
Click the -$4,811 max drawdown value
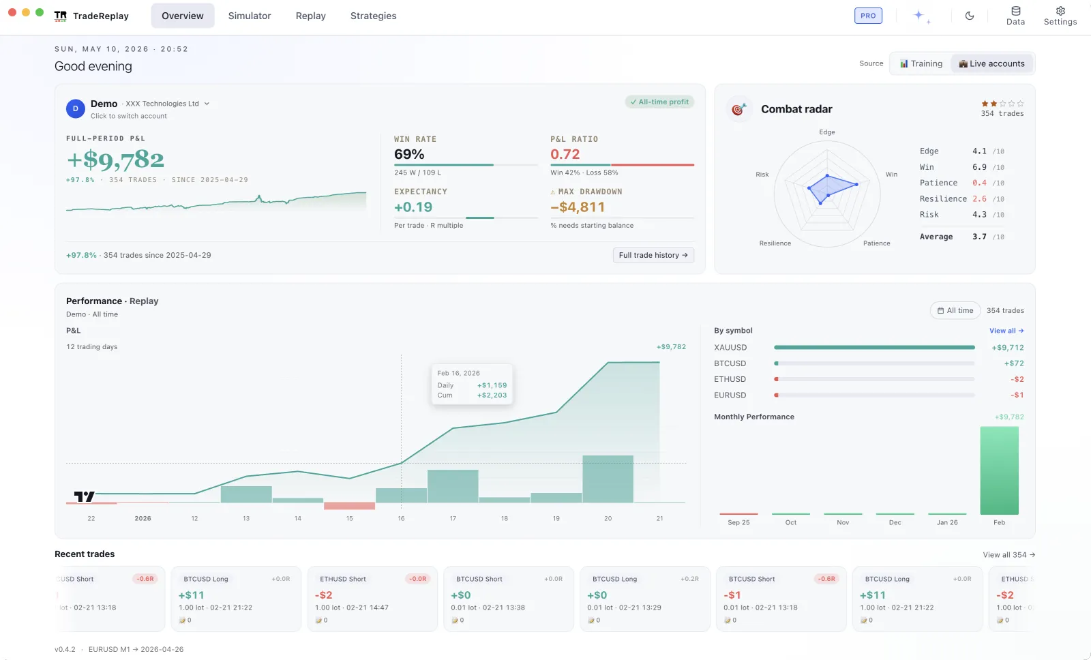578,207
